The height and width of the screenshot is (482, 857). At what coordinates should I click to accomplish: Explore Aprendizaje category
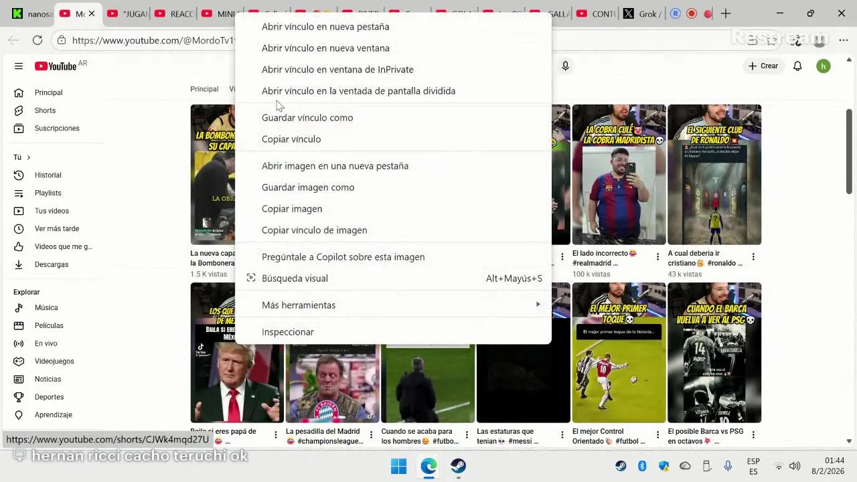(52, 414)
